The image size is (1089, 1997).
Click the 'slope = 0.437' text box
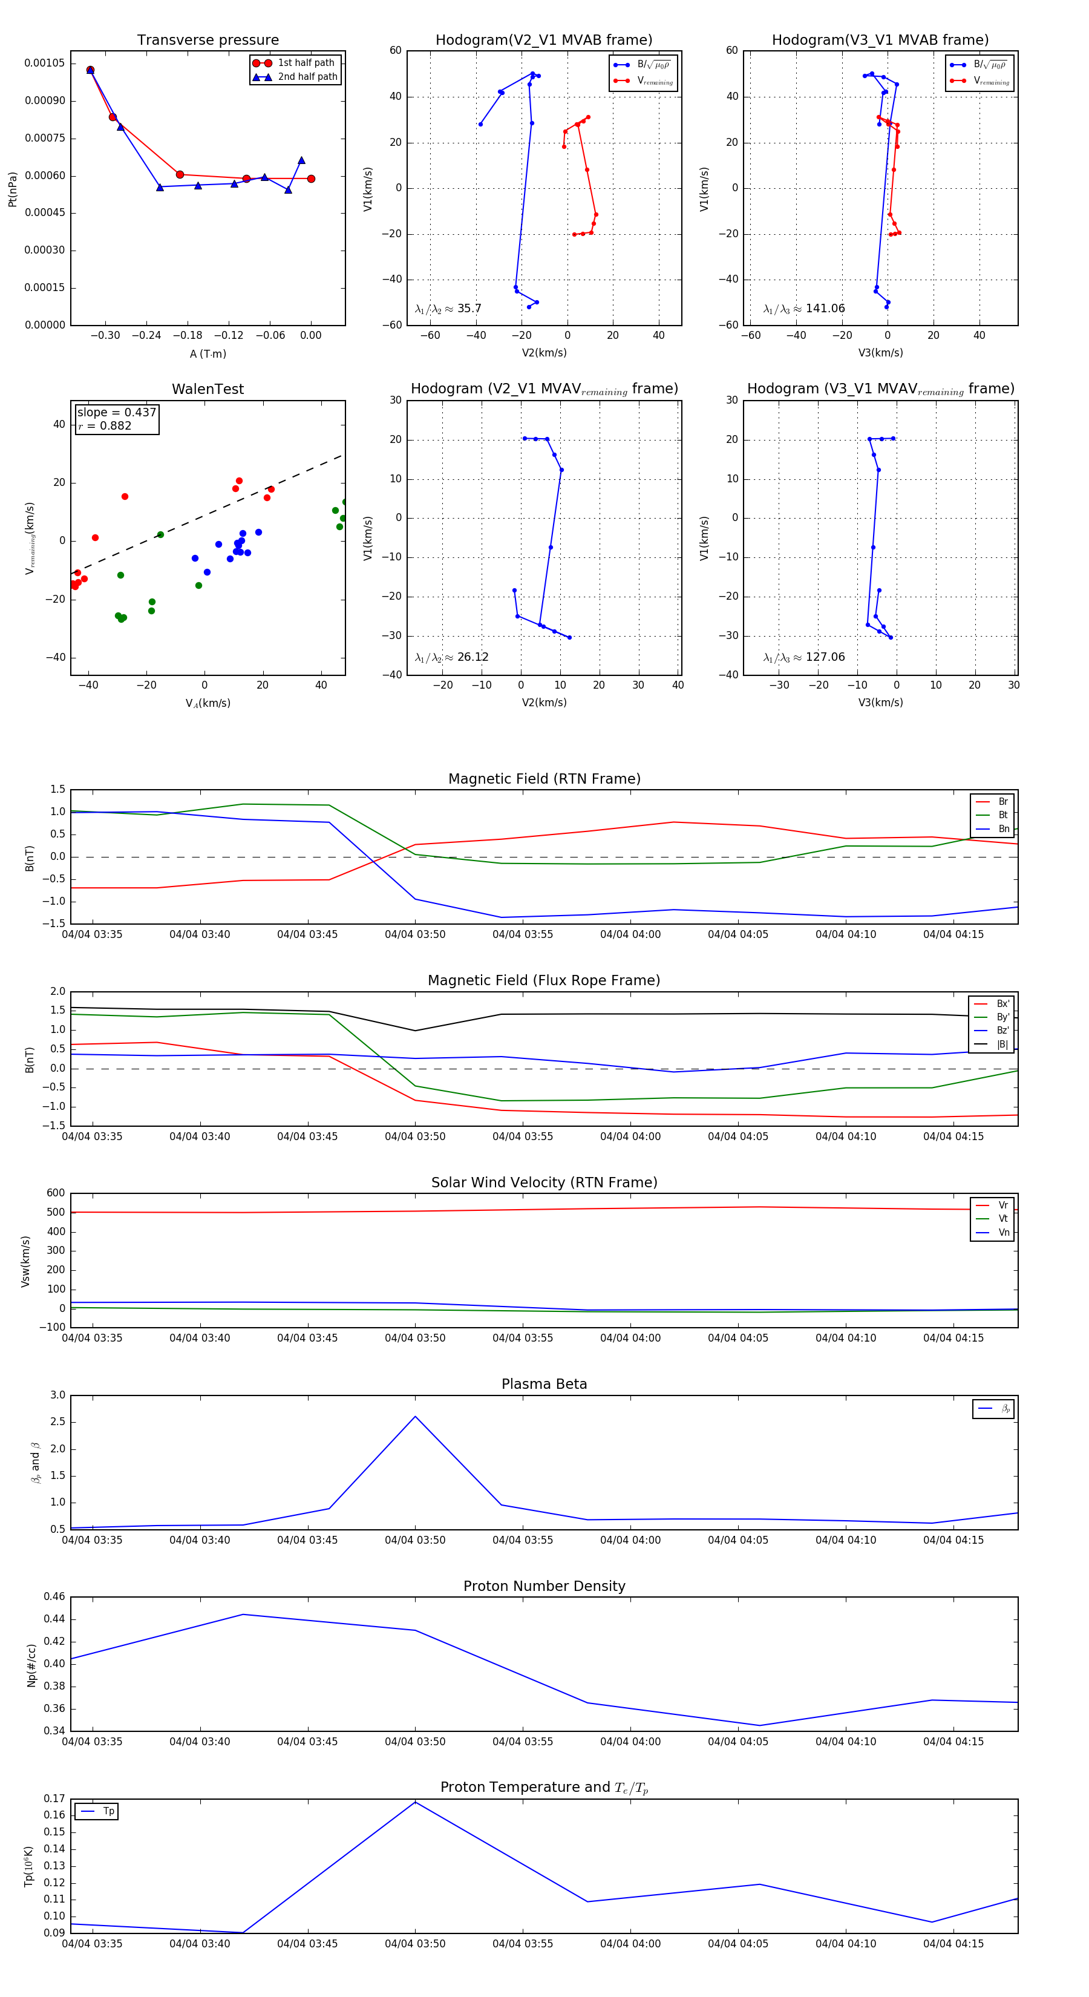[x=117, y=413]
